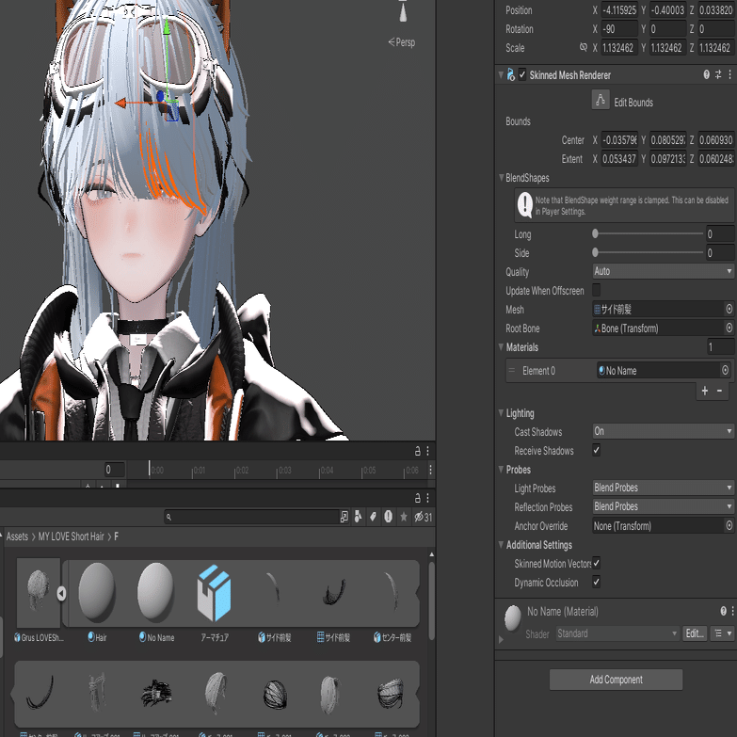Adjust the Long blendshape slider
This screenshot has width=737, height=737.
coord(649,233)
